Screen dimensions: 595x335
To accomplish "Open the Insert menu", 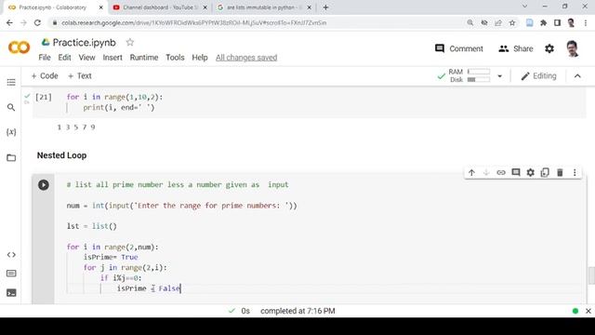I will tap(112, 58).
